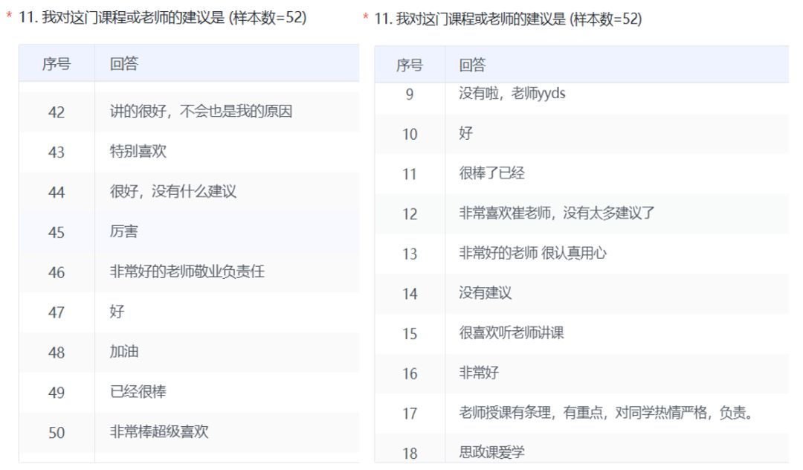Click the answer "非常棒超级喜欢"

pyautogui.click(x=159, y=432)
